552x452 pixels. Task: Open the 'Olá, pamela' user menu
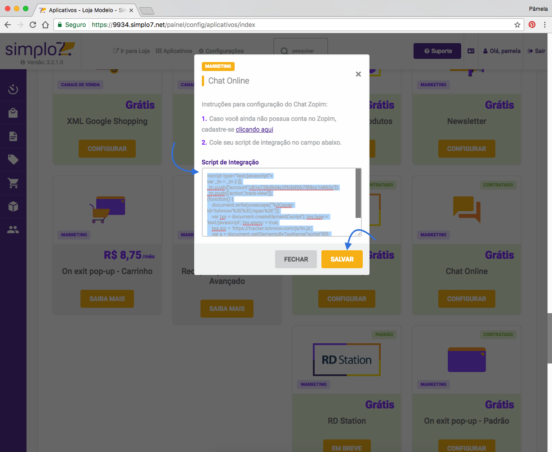pos(502,51)
